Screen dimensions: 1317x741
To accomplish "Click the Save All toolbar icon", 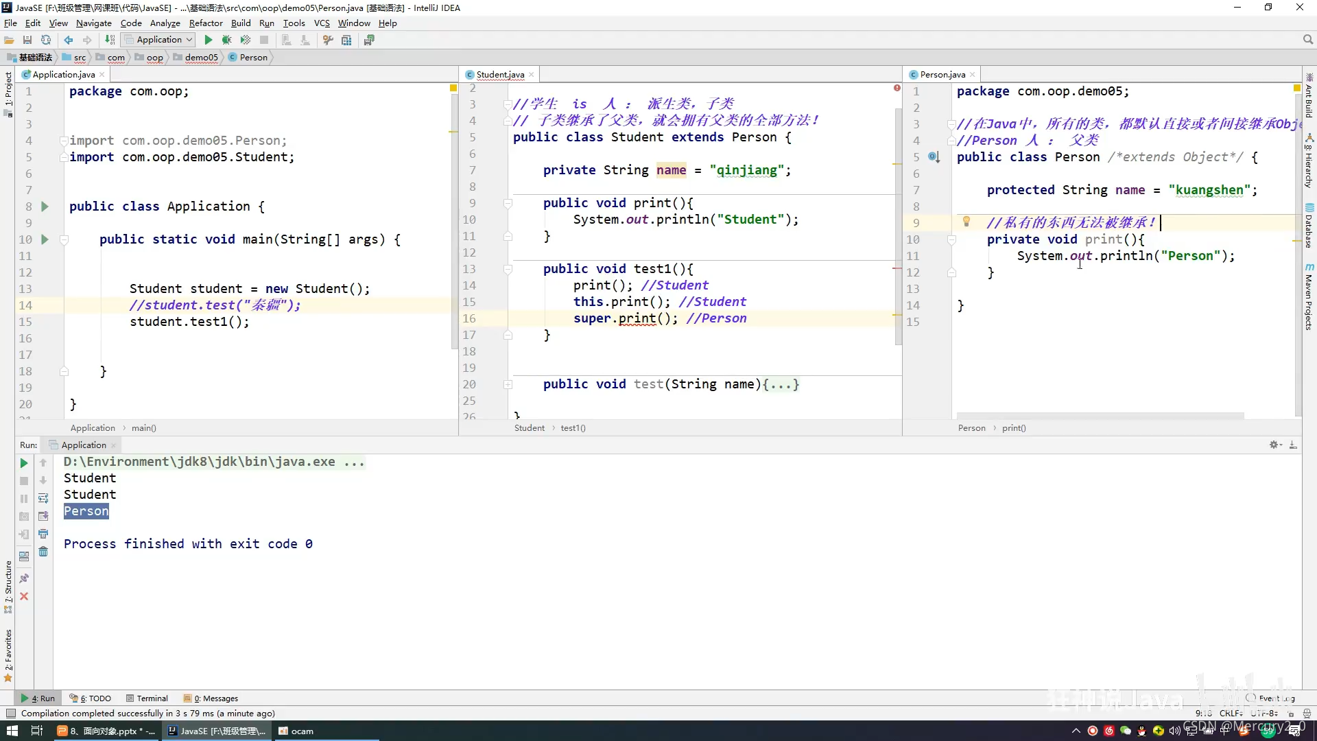I will click(27, 40).
